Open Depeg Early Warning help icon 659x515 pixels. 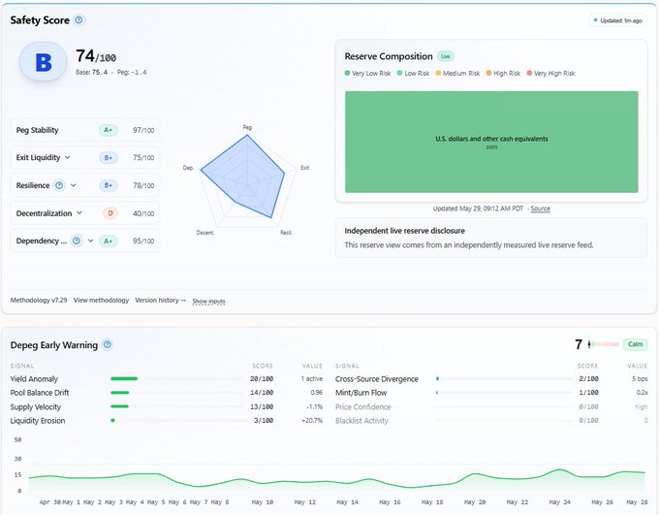point(108,344)
